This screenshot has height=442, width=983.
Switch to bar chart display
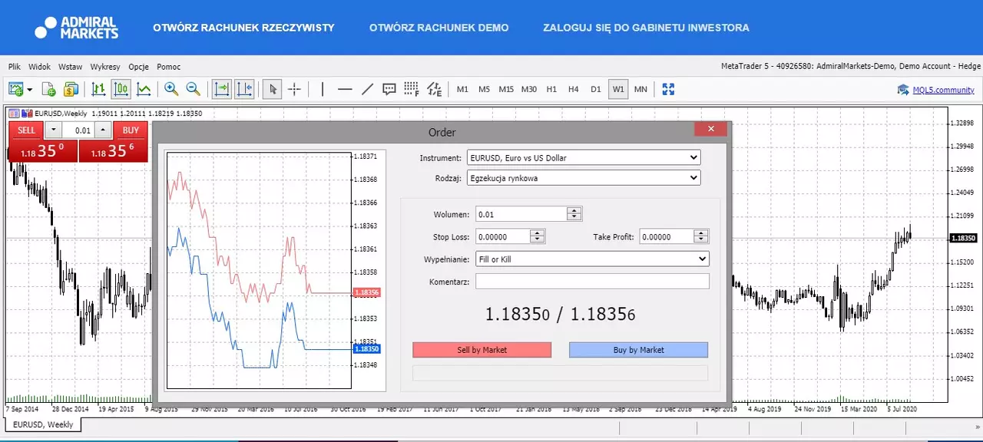pyautogui.click(x=98, y=89)
